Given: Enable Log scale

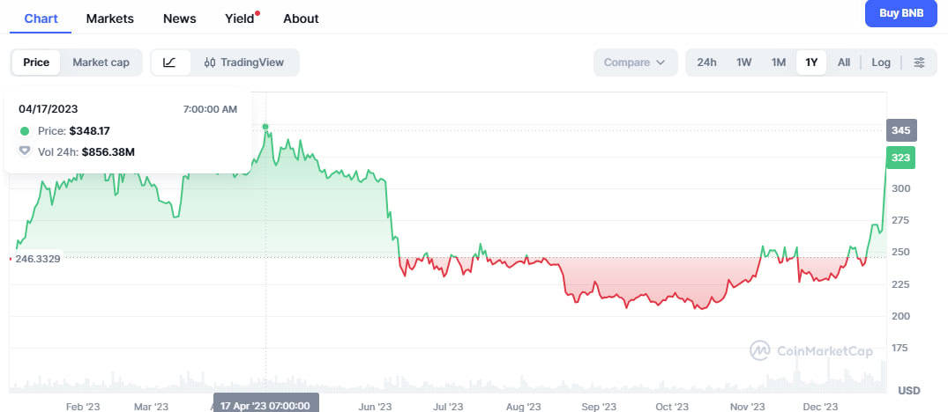Looking at the screenshot, I should coord(881,63).
